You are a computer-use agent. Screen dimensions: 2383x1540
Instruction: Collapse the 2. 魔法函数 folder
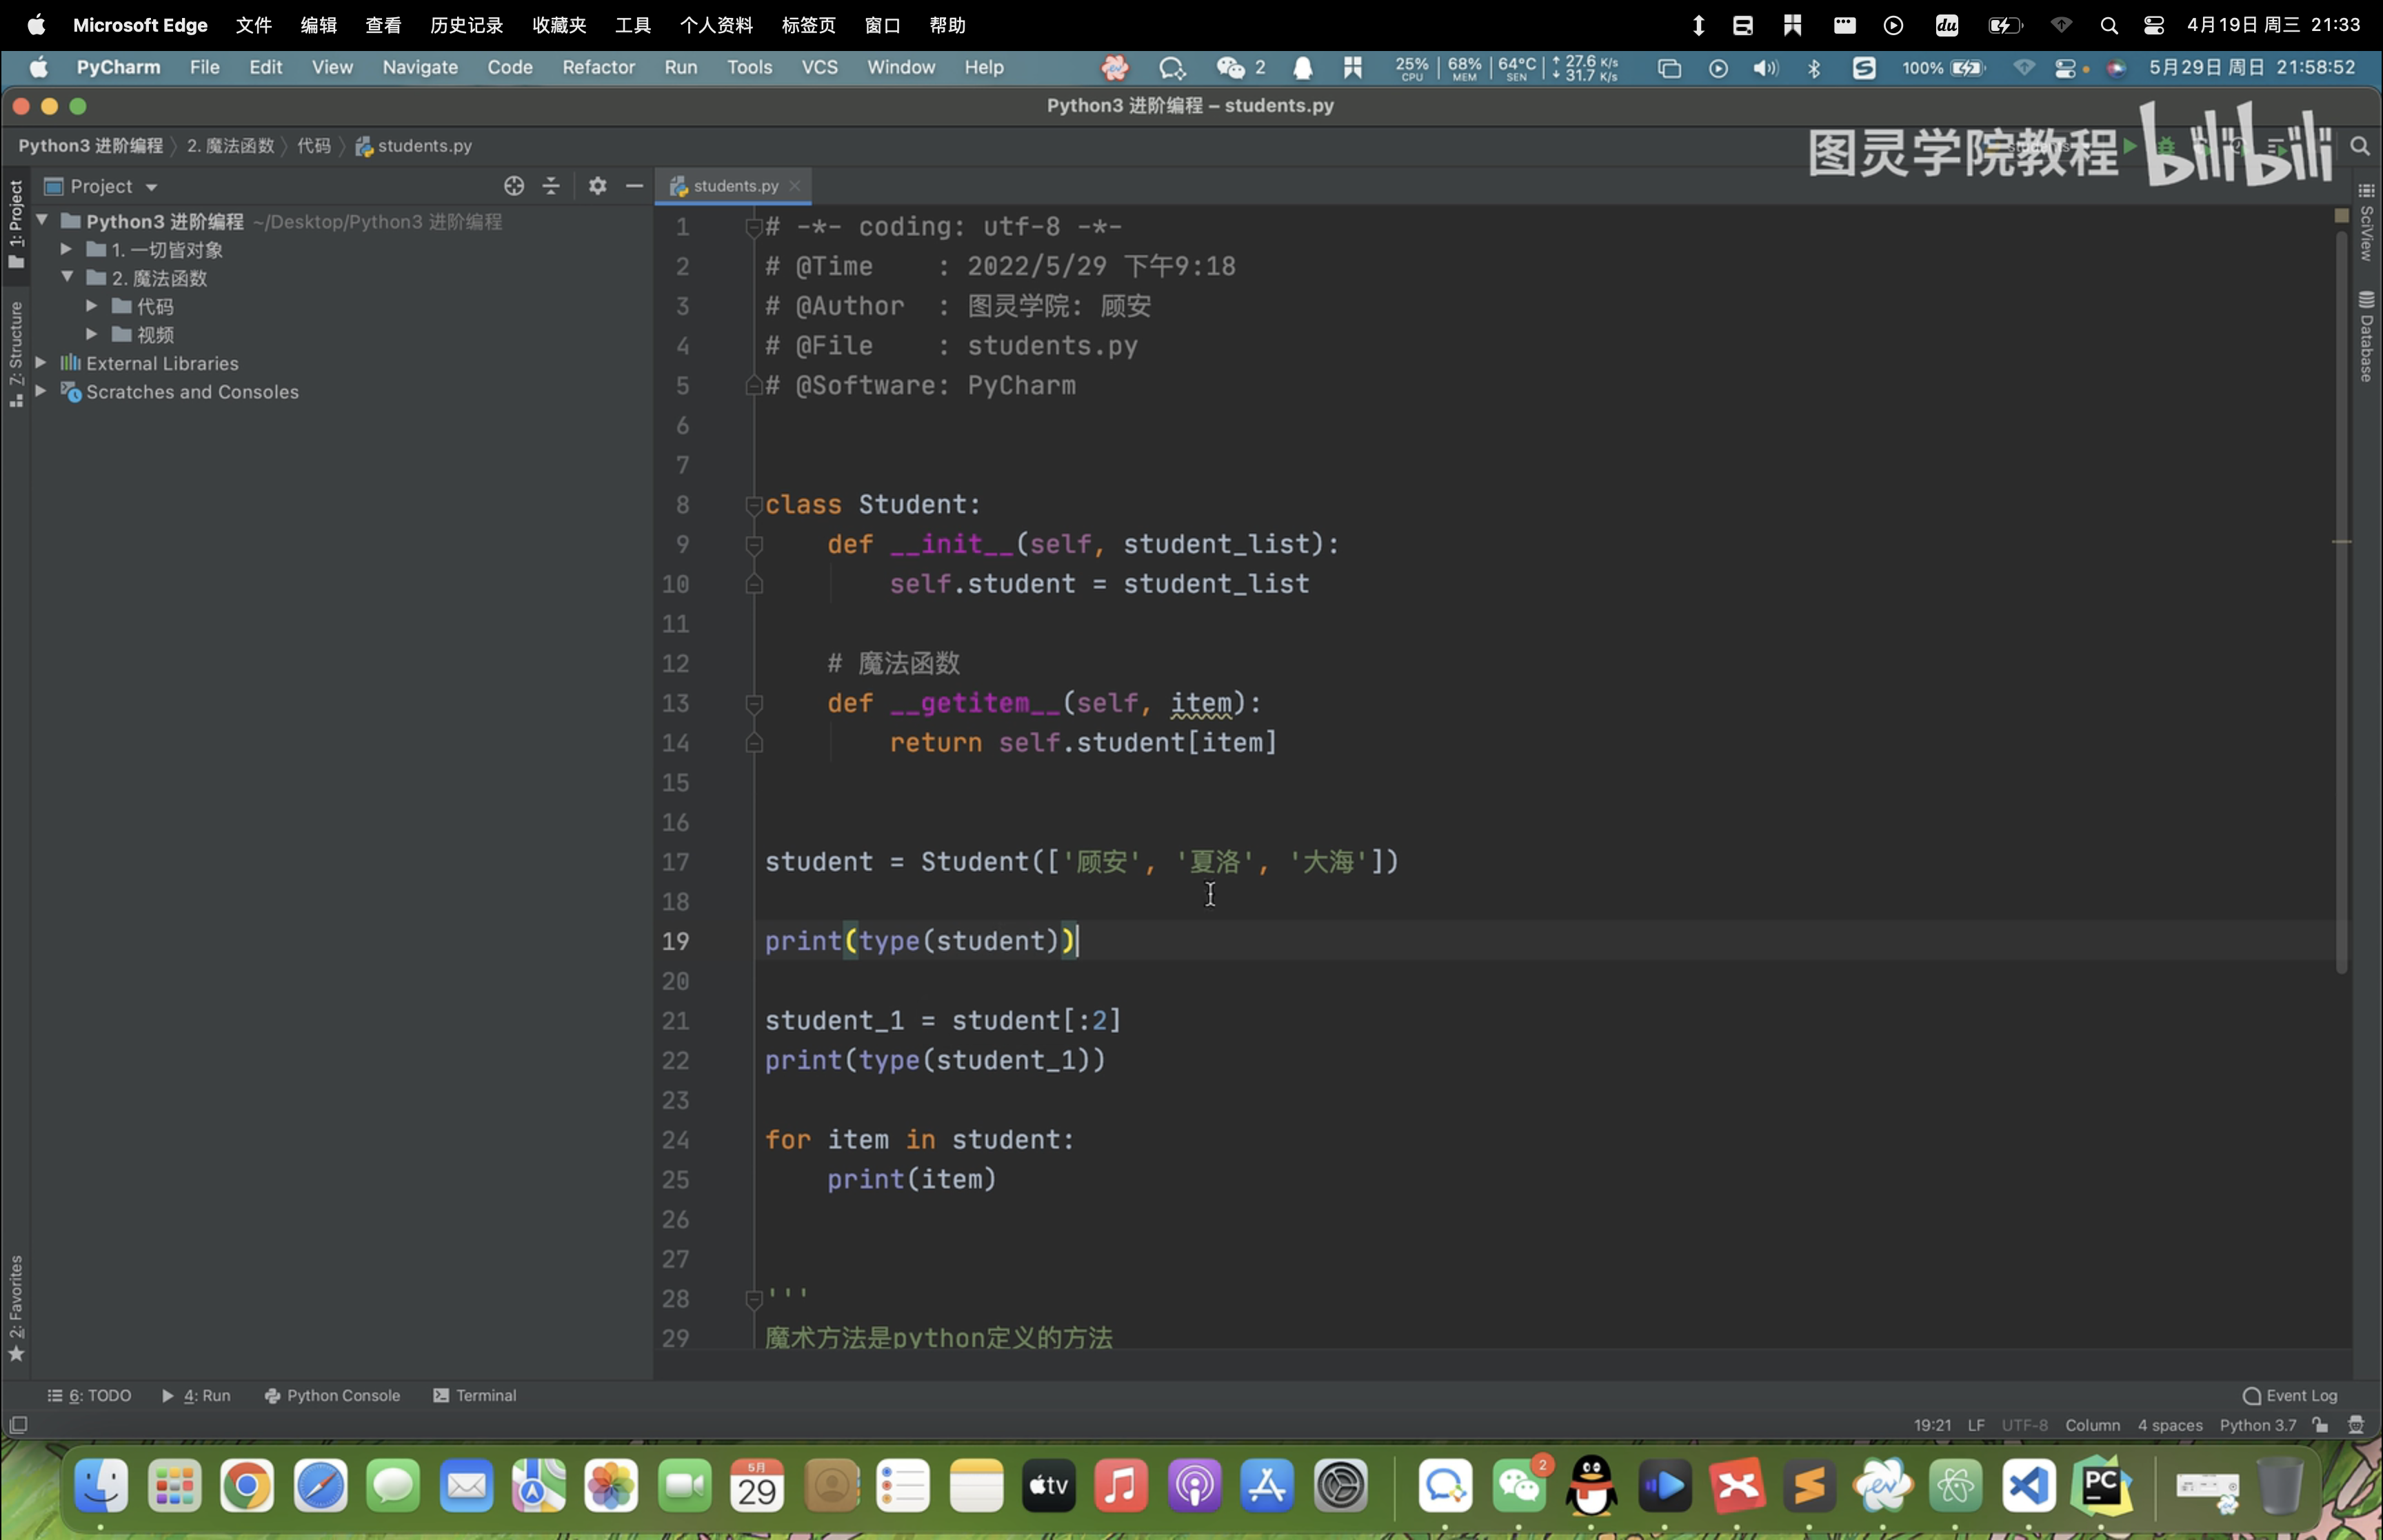66,277
